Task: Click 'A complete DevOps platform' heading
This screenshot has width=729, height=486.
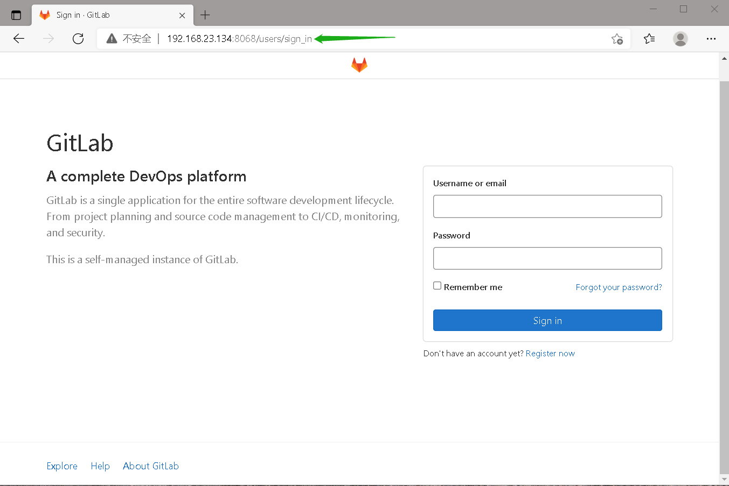Action: 147,177
